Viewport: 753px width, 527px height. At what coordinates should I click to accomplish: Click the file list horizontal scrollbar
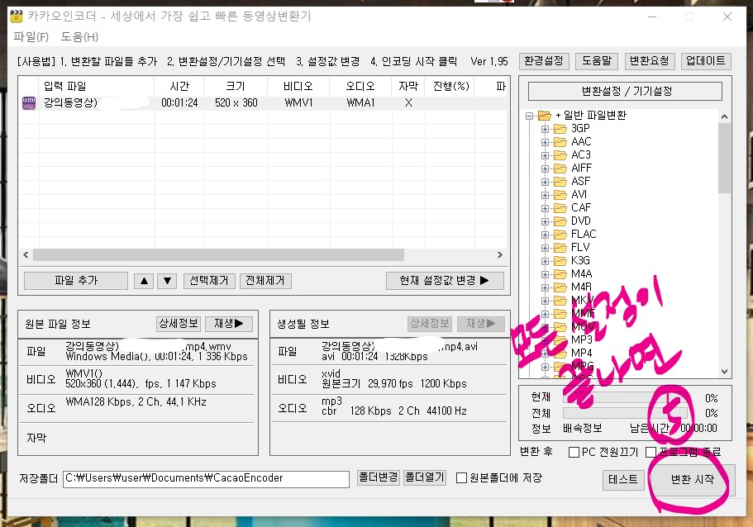tap(218, 255)
